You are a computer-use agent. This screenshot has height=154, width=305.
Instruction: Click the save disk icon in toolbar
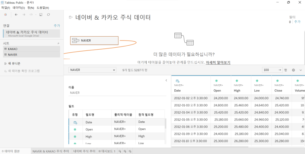coord(41,15)
